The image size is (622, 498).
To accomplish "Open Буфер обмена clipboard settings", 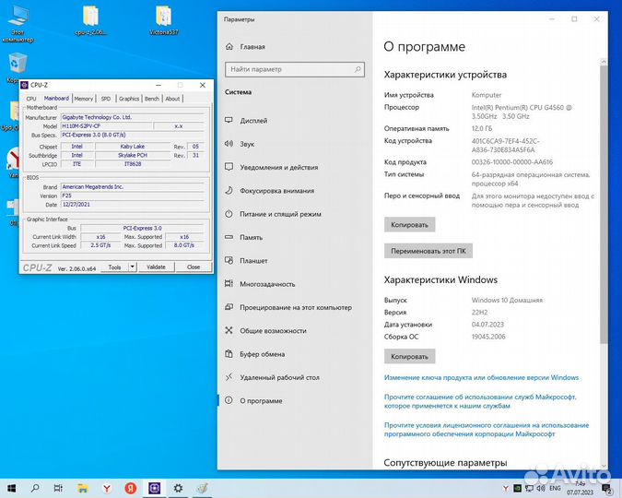I will pyautogui.click(x=254, y=354).
